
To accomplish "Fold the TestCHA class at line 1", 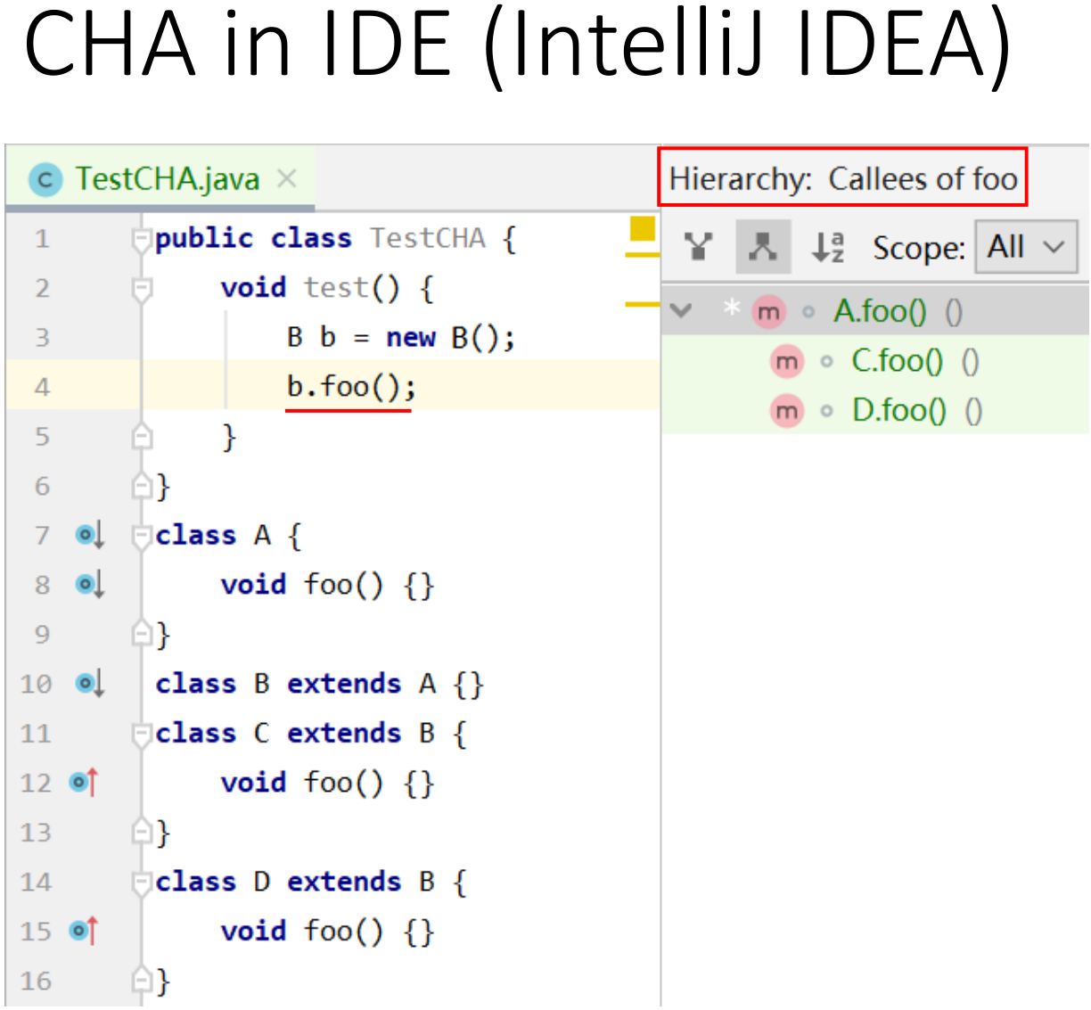I will click(142, 241).
